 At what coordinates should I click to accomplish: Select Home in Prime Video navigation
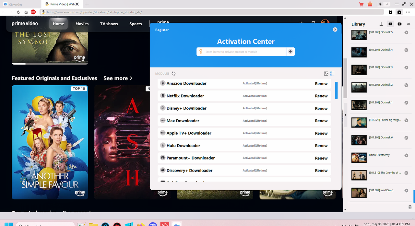58,24
